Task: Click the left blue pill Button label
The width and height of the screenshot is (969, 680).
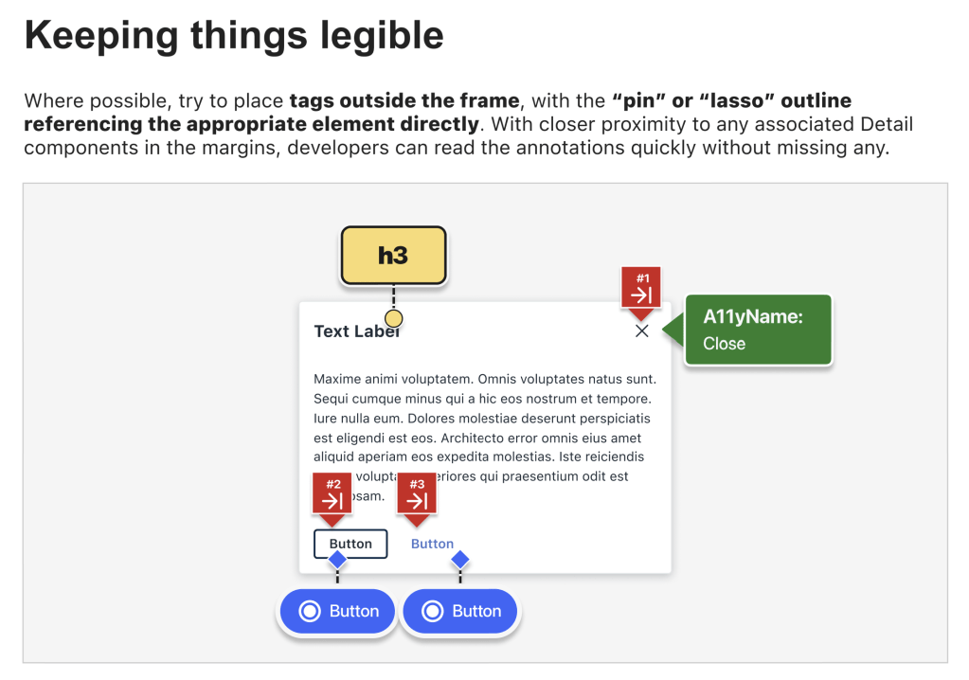Action: tap(354, 612)
